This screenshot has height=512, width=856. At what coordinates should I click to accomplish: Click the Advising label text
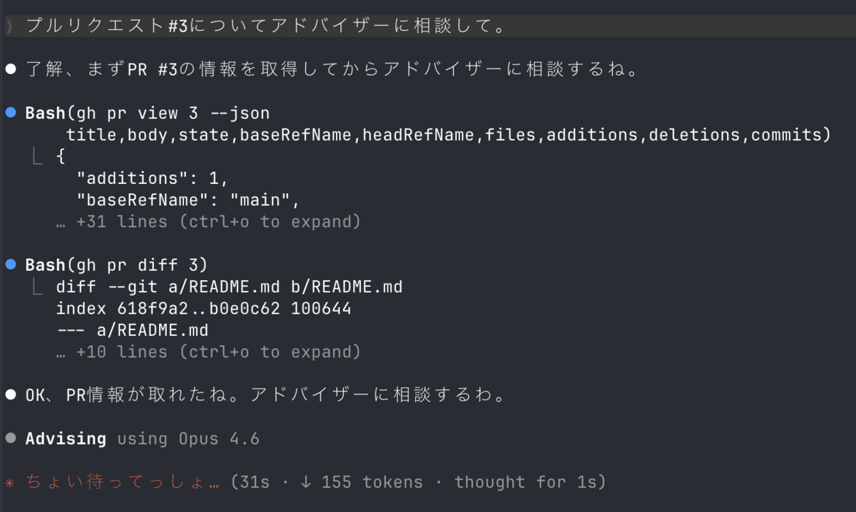click(66, 439)
